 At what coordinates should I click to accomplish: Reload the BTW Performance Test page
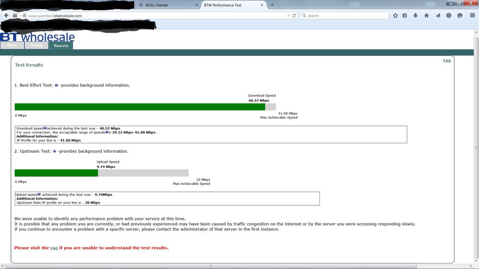[294, 15]
